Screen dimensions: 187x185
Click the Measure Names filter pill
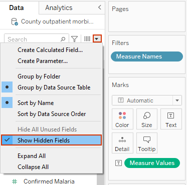pyautogui.click(x=147, y=56)
